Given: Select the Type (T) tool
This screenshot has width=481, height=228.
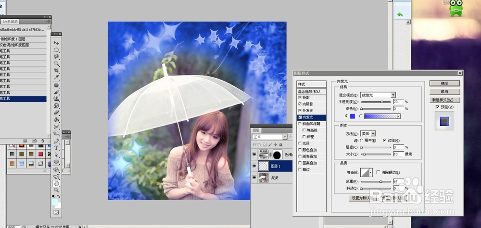Looking at the screenshot, I should [56, 148].
